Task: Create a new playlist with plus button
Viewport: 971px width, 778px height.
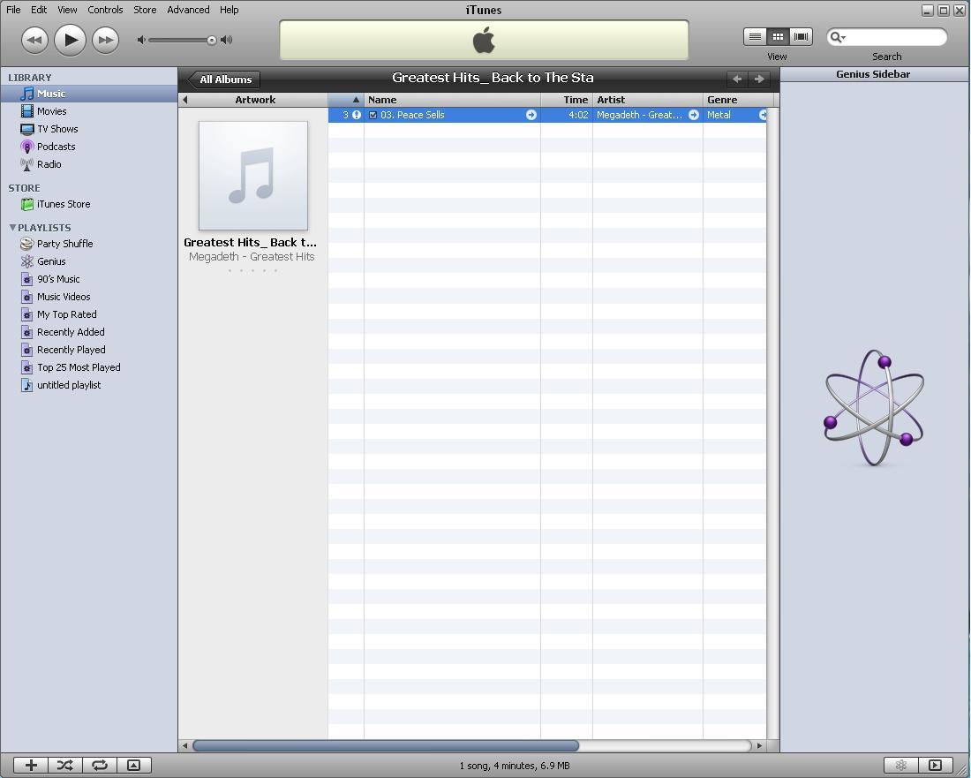Action: [31, 765]
